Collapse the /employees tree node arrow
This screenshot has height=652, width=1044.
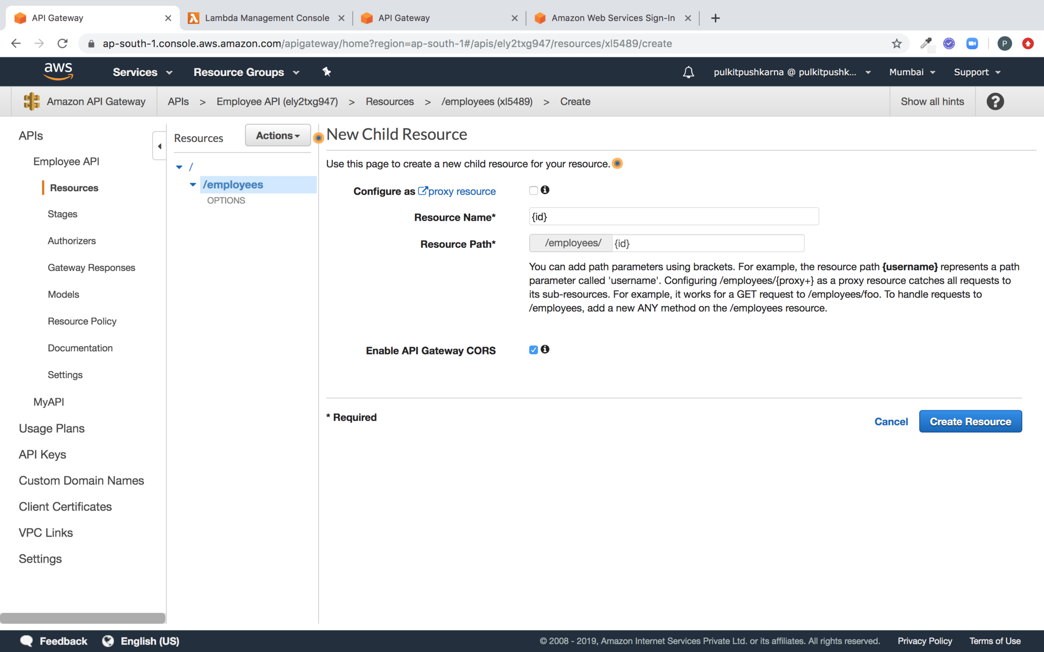[192, 184]
